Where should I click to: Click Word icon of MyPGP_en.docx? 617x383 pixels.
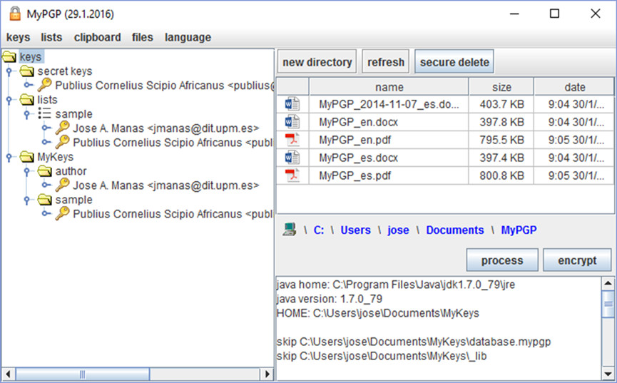292,122
